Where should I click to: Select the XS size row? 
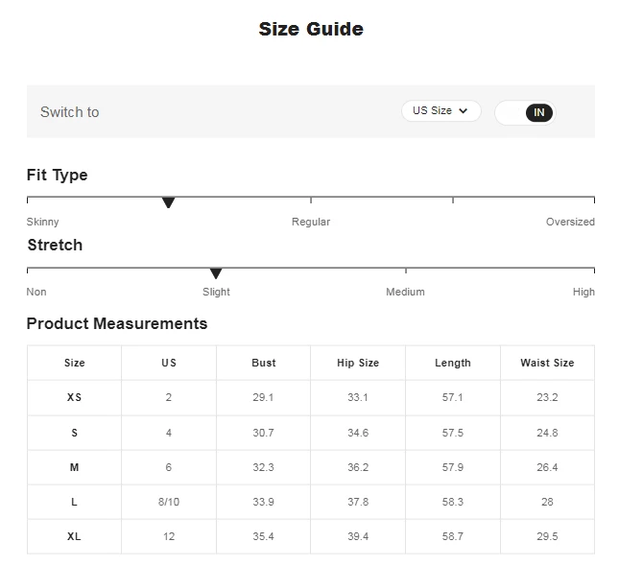click(75, 397)
